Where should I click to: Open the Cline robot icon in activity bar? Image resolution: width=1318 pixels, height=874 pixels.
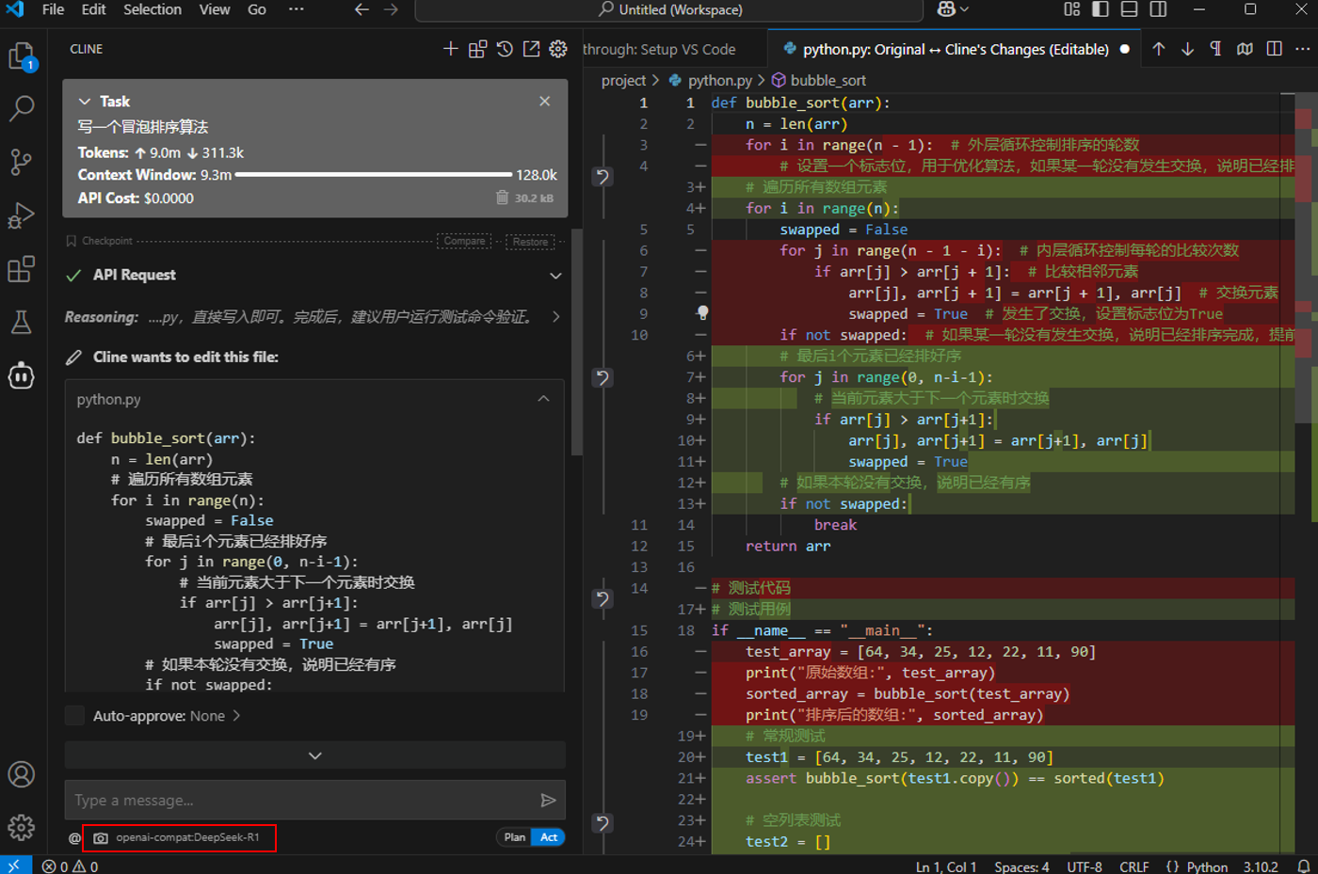tap(21, 376)
